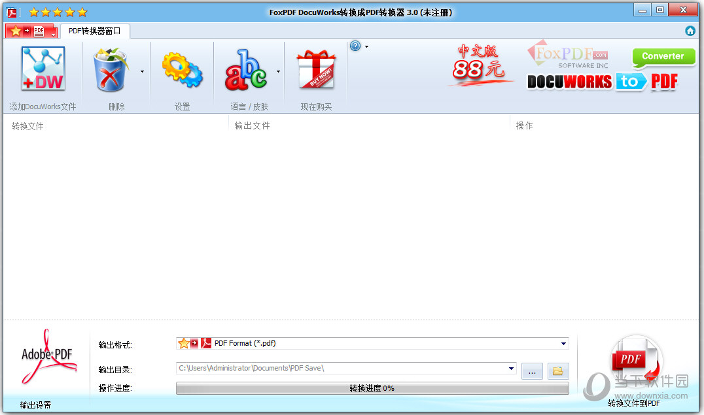Click the Add DocuWorks file (+DW) icon
Viewport: 704px width, 415px height.
[43, 69]
